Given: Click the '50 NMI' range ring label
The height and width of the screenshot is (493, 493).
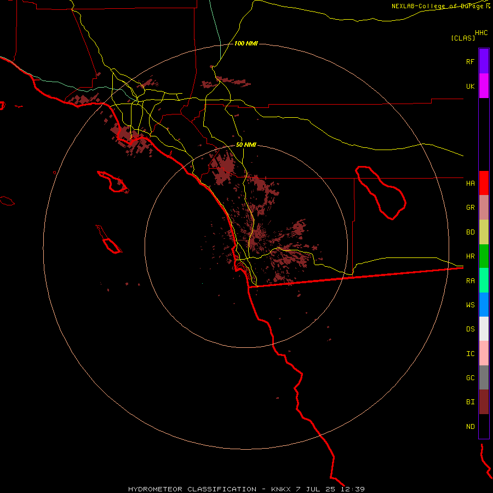Looking at the screenshot, I should [x=246, y=145].
